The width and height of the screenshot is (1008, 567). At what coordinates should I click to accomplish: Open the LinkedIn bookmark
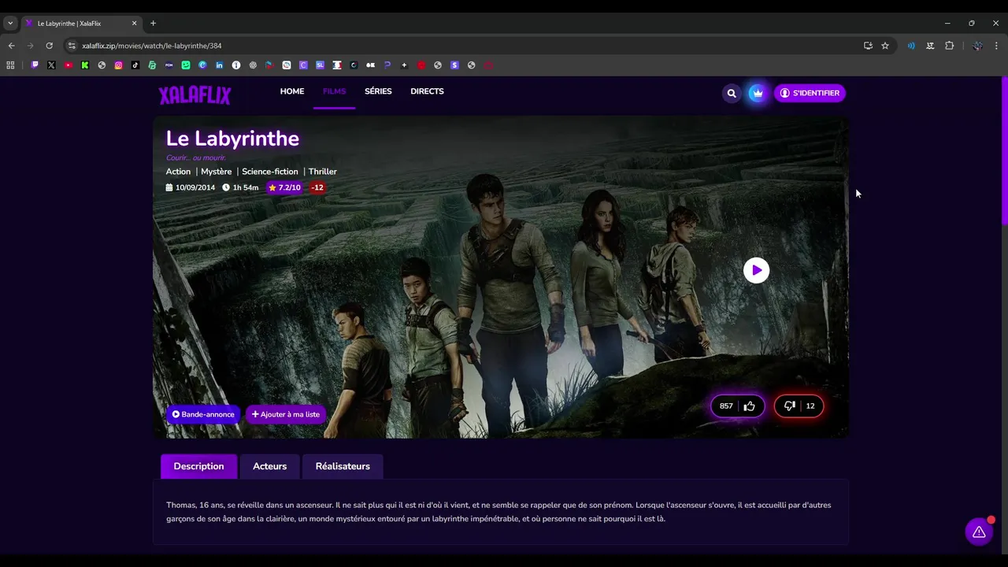pos(219,65)
